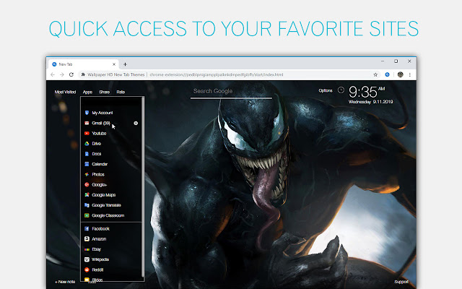Click the Docs document icon
The width and height of the screenshot is (462, 289).
pyautogui.click(x=87, y=154)
